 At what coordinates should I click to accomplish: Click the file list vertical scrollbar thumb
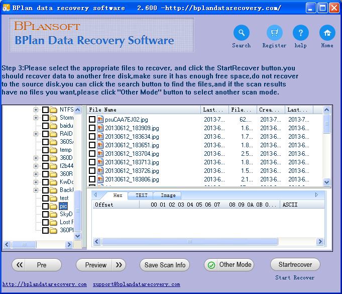click(326, 124)
